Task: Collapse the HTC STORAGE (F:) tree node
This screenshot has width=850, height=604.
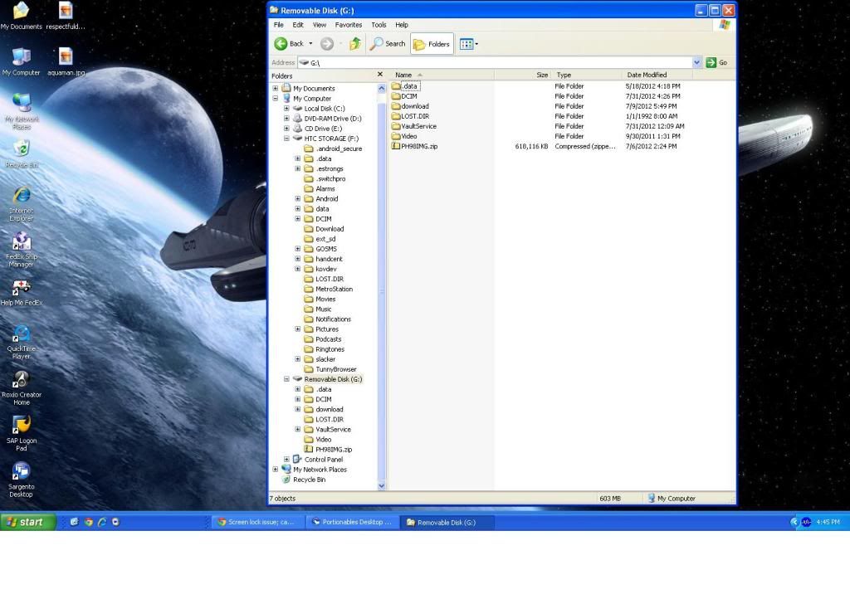Action: [x=287, y=139]
